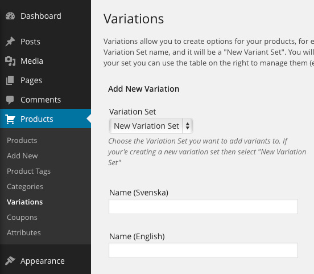Select the Variations submenu item

(x=25, y=202)
